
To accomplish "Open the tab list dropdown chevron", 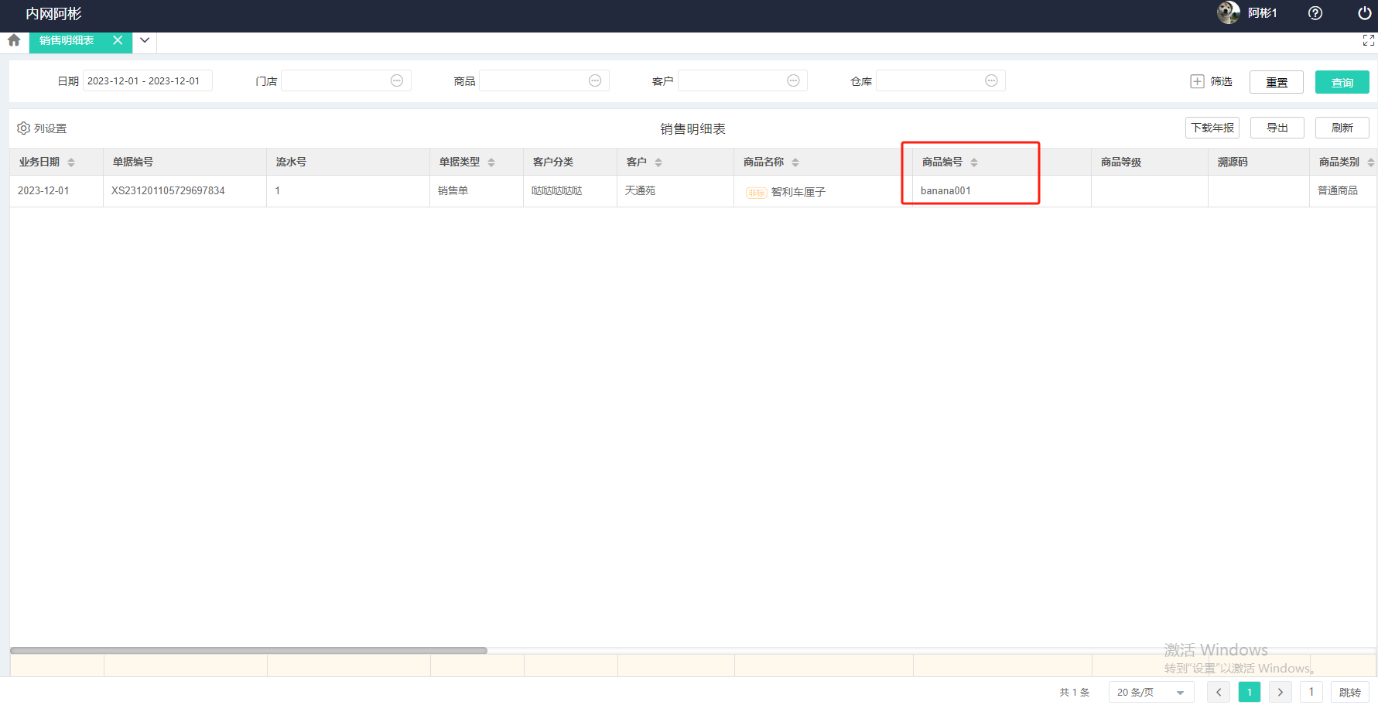I will (x=145, y=40).
